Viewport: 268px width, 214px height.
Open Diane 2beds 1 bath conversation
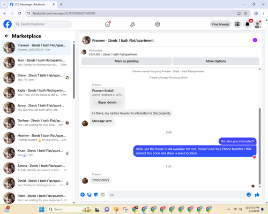pos(36,78)
